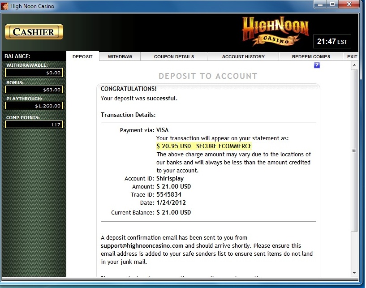The image size is (366, 288).
Task: Click Exit in the cashier tab bar
Action: (352, 57)
